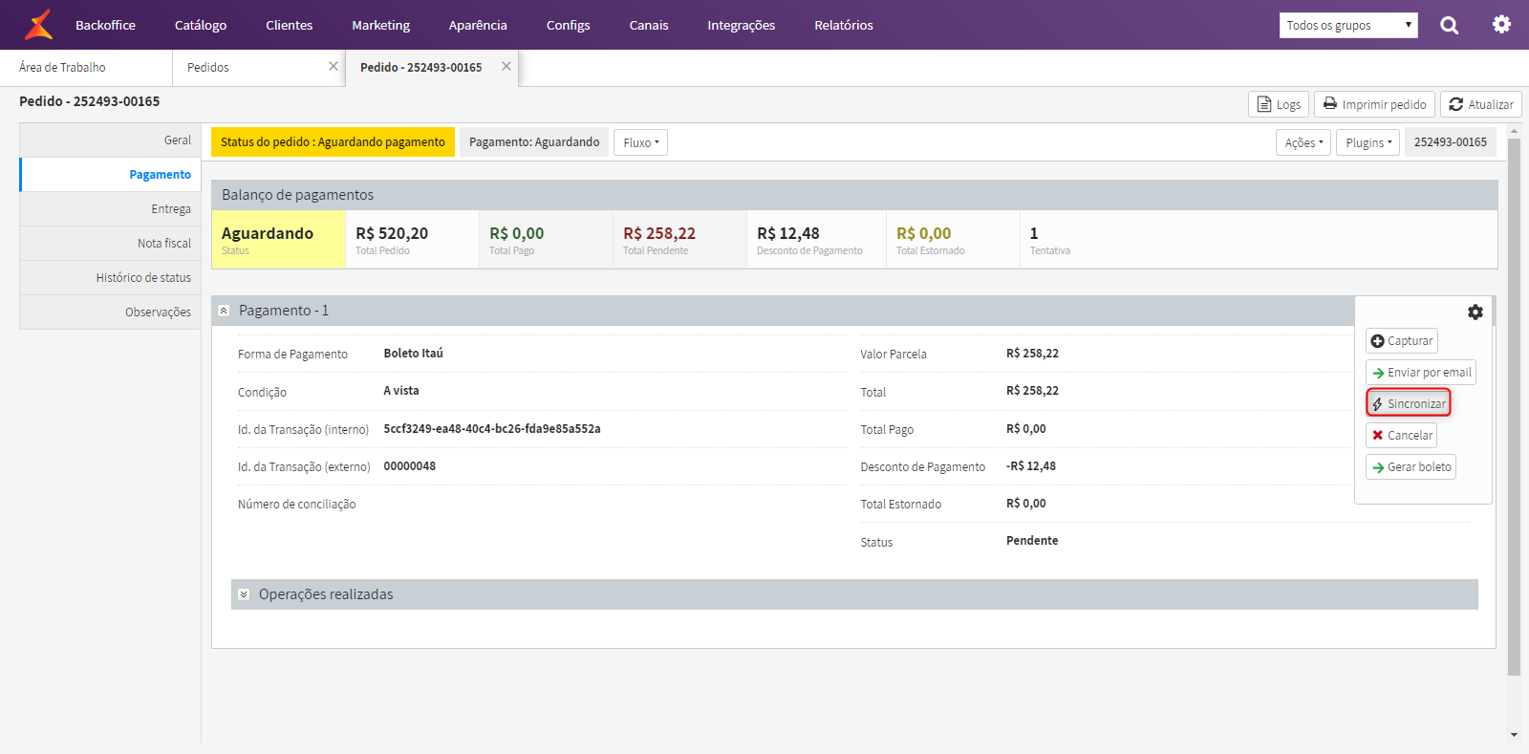Click R$ 0,00 Total Pago balance value

[x=516, y=233]
